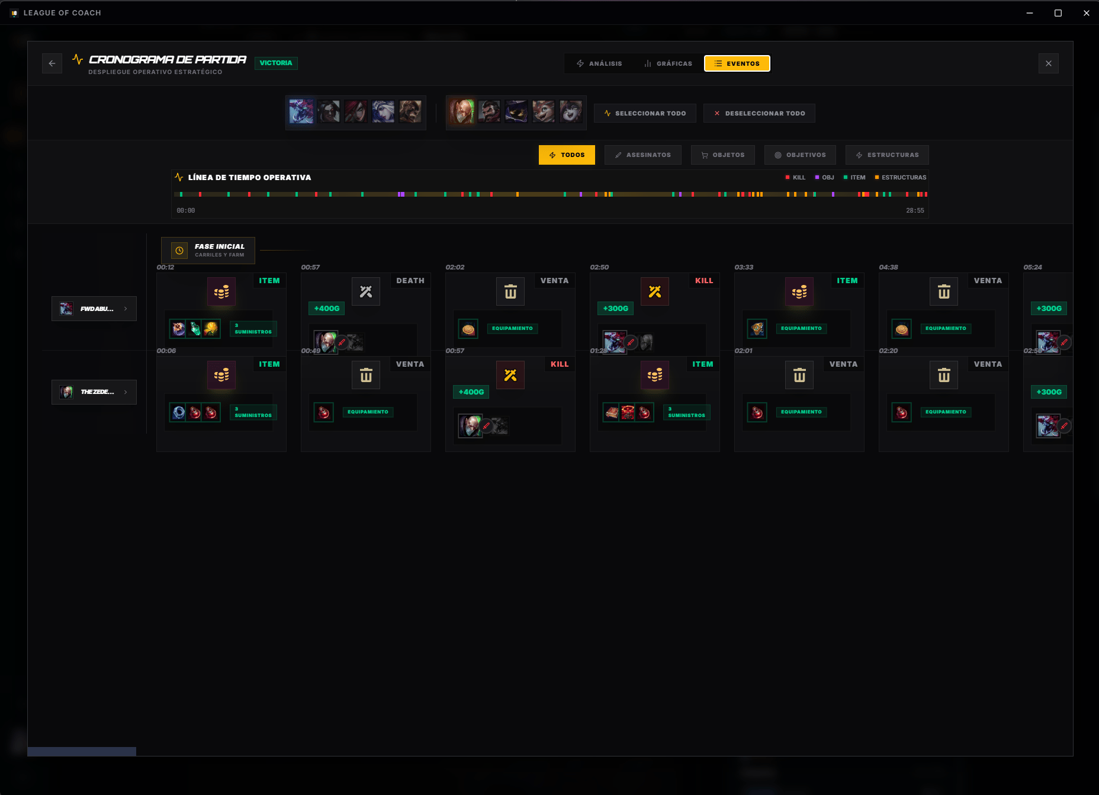
Task: Click the swords icon on the 00:57 KILL card
Action: click(x=510, y=375)
